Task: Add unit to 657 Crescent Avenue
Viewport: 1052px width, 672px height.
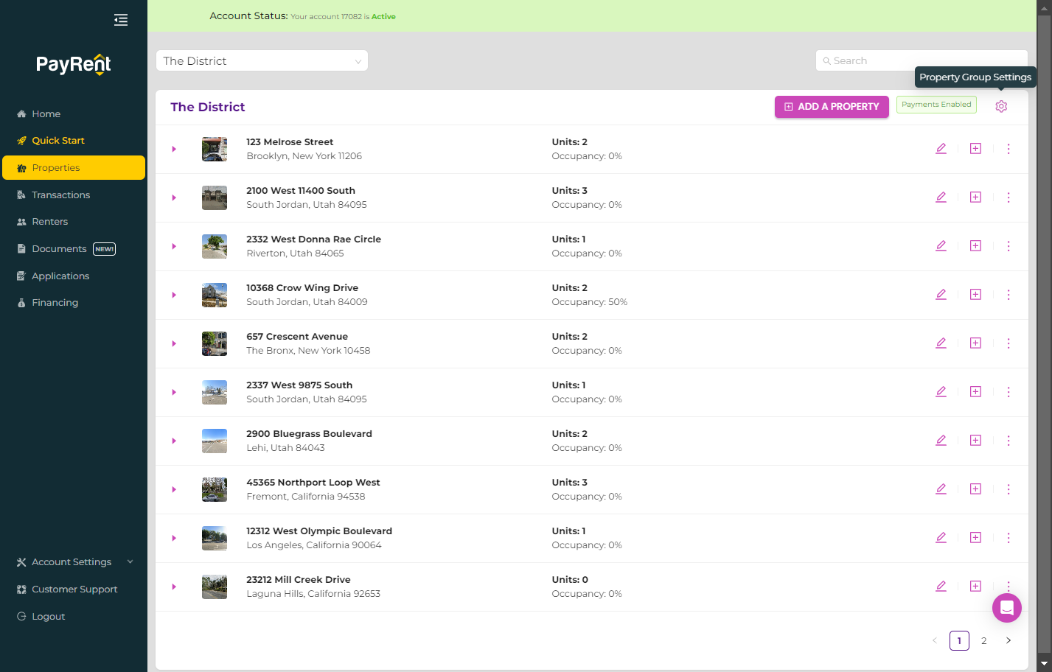Action: 975,343
